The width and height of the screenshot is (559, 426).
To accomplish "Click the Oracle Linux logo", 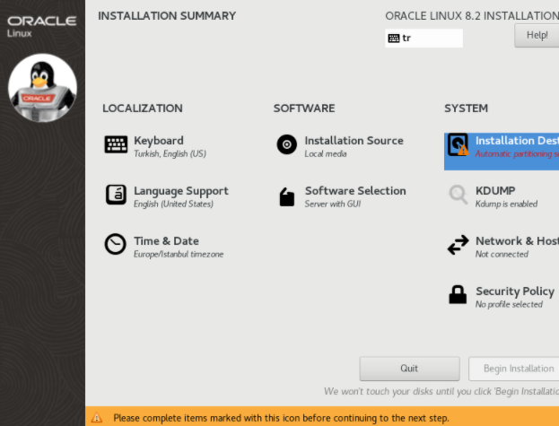I will click(x=41, y=26).
